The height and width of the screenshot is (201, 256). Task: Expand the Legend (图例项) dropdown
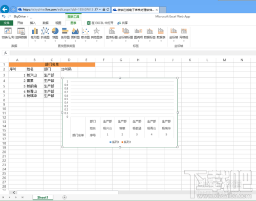138,34
